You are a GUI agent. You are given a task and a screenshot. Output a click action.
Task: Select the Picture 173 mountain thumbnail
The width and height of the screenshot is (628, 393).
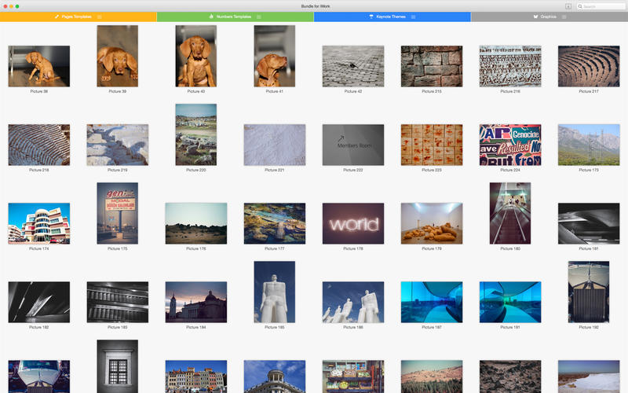tap(588, 145)
